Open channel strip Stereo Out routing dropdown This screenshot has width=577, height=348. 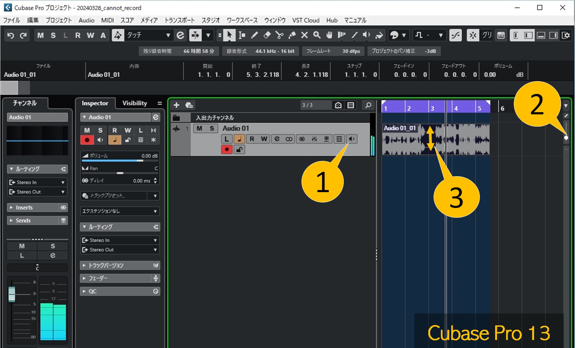click(37, 192)
